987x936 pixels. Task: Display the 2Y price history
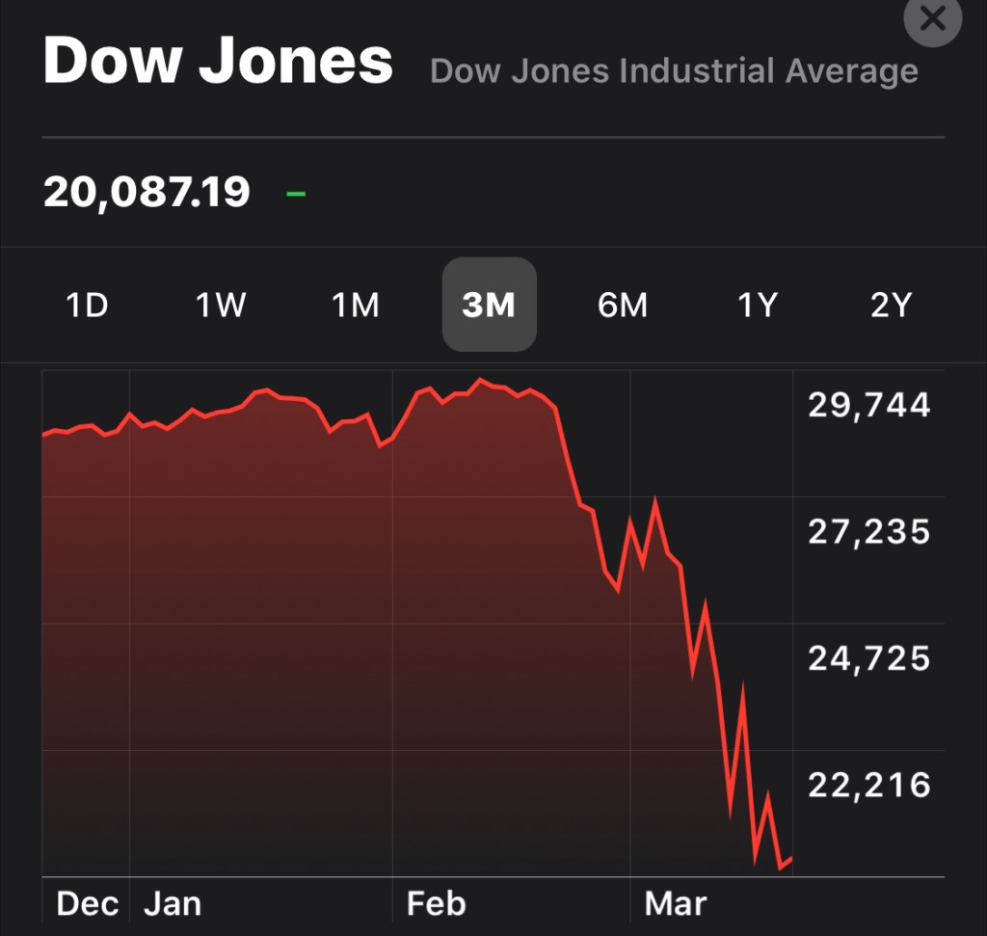click(890, 306)
